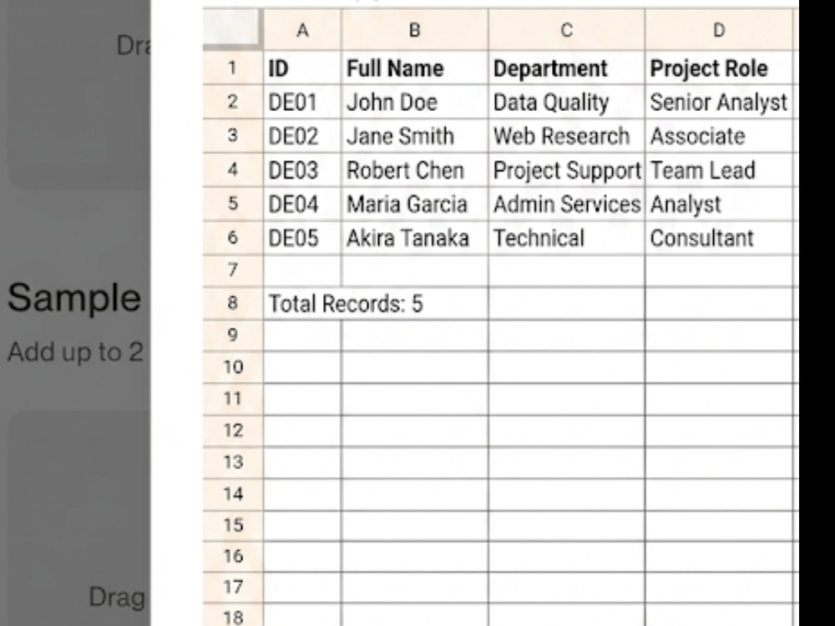The width and height of the screenshot is (835, 626).
Task: Click the 'Maria Garcia' cell
Action: [414, 204]
